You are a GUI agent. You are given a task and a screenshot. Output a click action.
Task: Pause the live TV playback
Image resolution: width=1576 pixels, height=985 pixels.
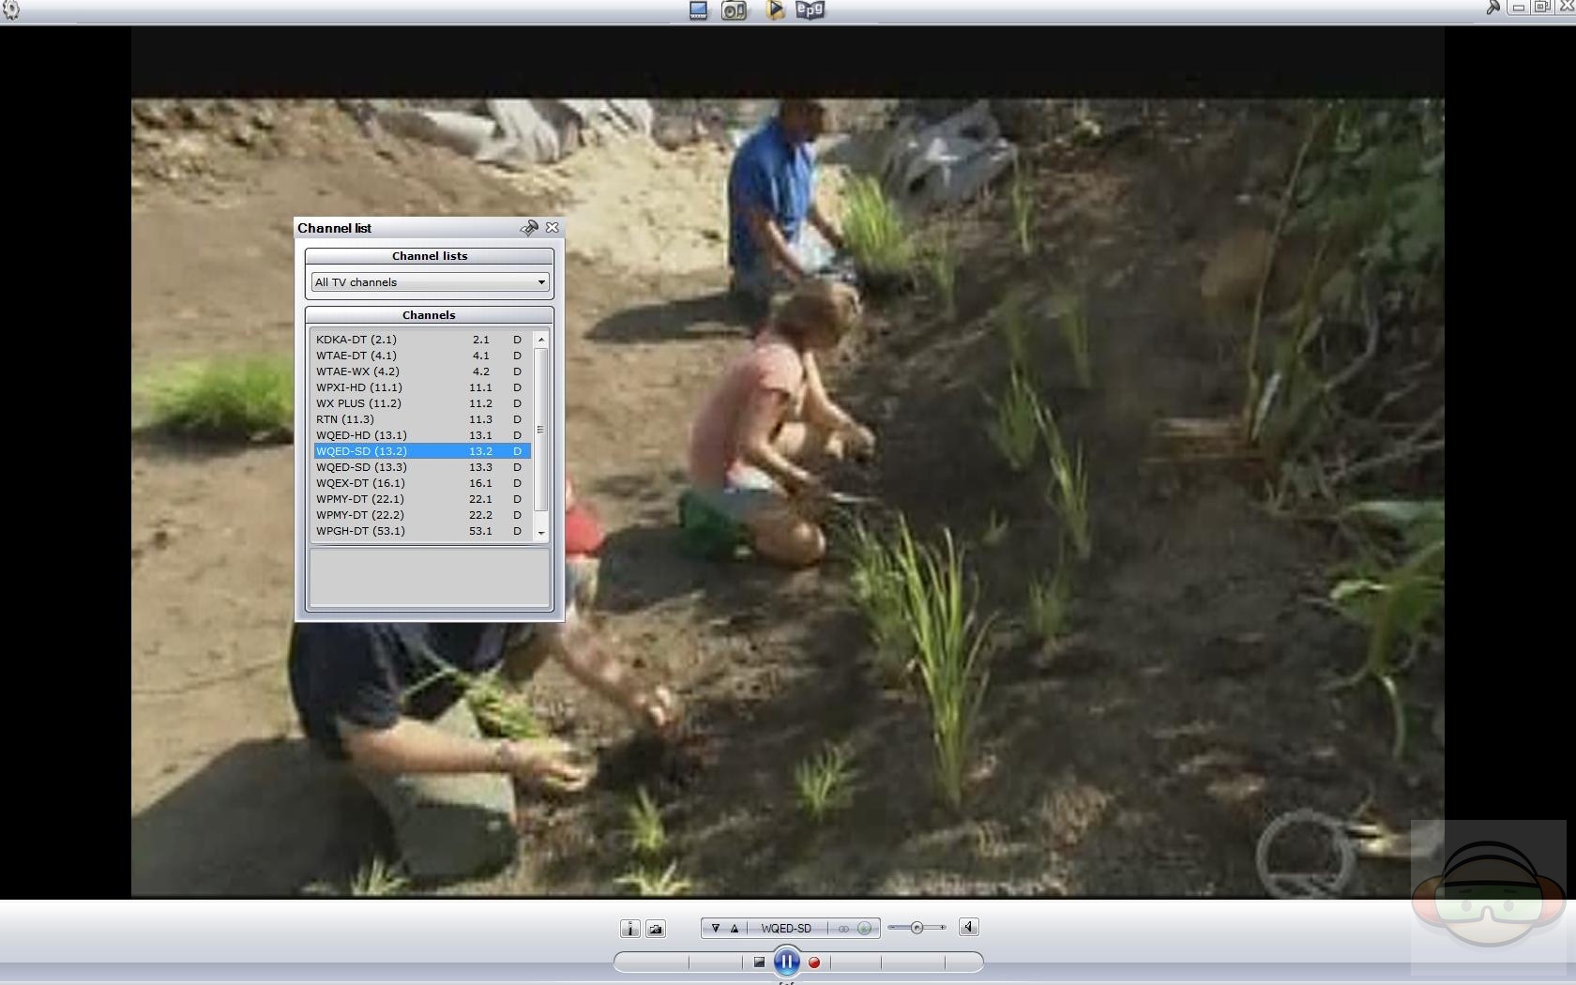coord(786,962)
